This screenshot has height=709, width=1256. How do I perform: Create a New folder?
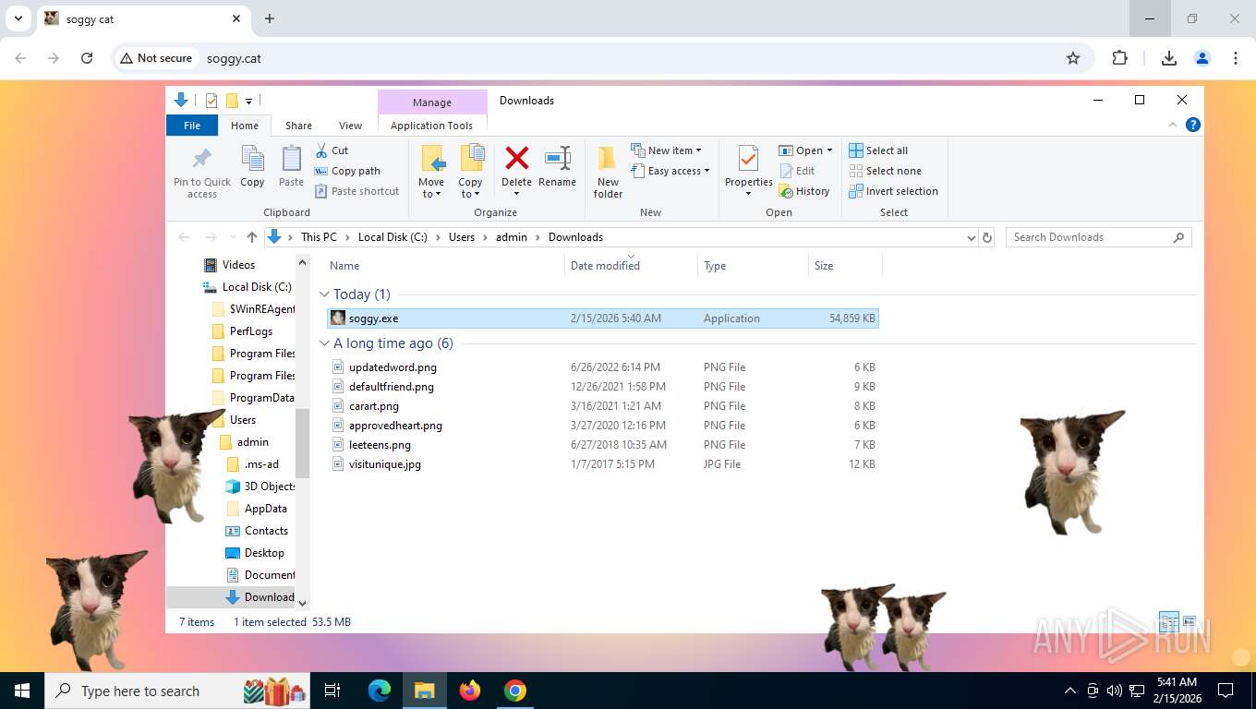pos(608,172)
